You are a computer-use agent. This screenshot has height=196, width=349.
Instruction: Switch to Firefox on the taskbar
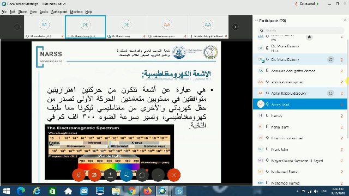coord(147,191)
